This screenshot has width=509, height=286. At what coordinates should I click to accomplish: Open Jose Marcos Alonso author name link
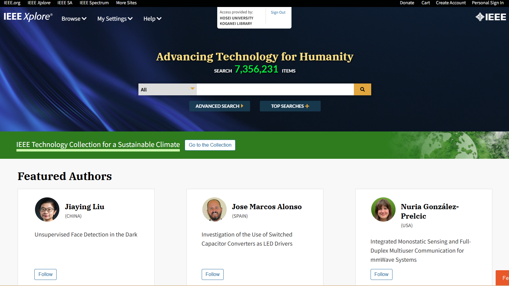[267, 207]
